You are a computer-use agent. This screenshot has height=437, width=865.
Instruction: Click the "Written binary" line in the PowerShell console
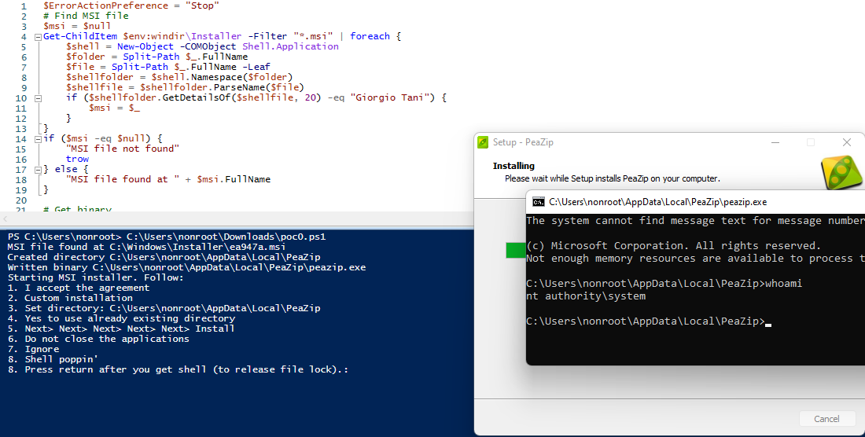tap(186, 267)
